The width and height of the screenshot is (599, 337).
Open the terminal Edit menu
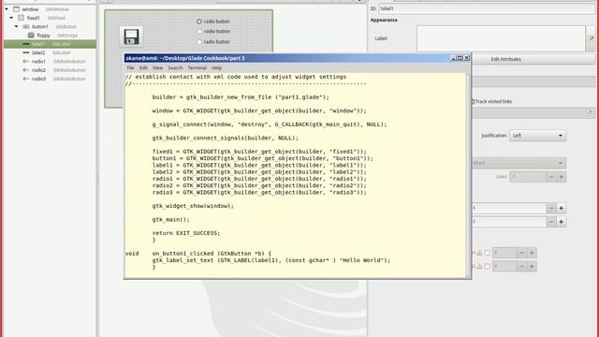pos(143,67)
